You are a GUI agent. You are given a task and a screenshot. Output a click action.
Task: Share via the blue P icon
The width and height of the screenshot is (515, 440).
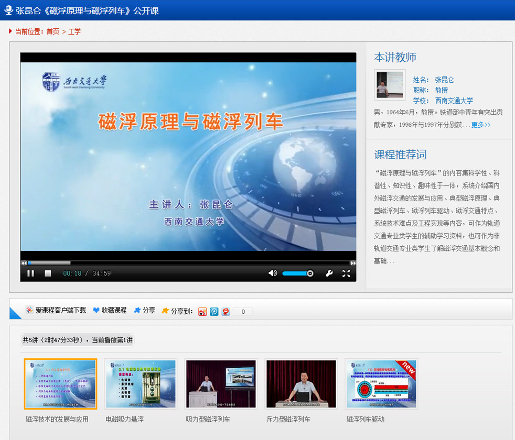(x=214, y=312)
